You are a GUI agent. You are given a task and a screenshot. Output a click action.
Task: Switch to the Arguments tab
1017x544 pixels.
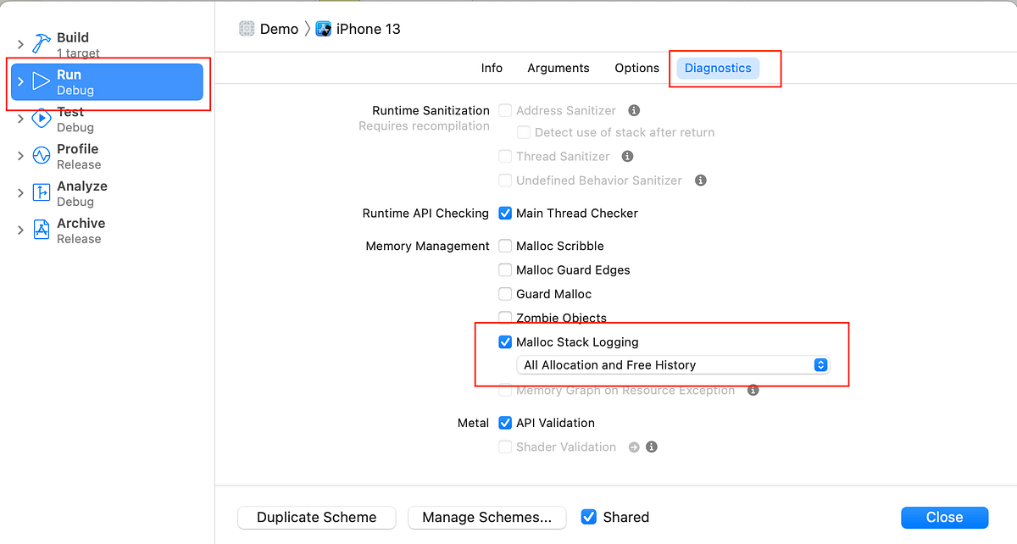pos(558,68)
